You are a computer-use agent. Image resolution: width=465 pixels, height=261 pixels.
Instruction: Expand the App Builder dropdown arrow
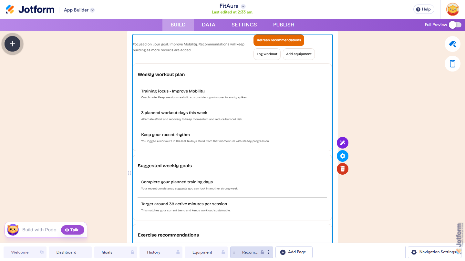(92, 10)
